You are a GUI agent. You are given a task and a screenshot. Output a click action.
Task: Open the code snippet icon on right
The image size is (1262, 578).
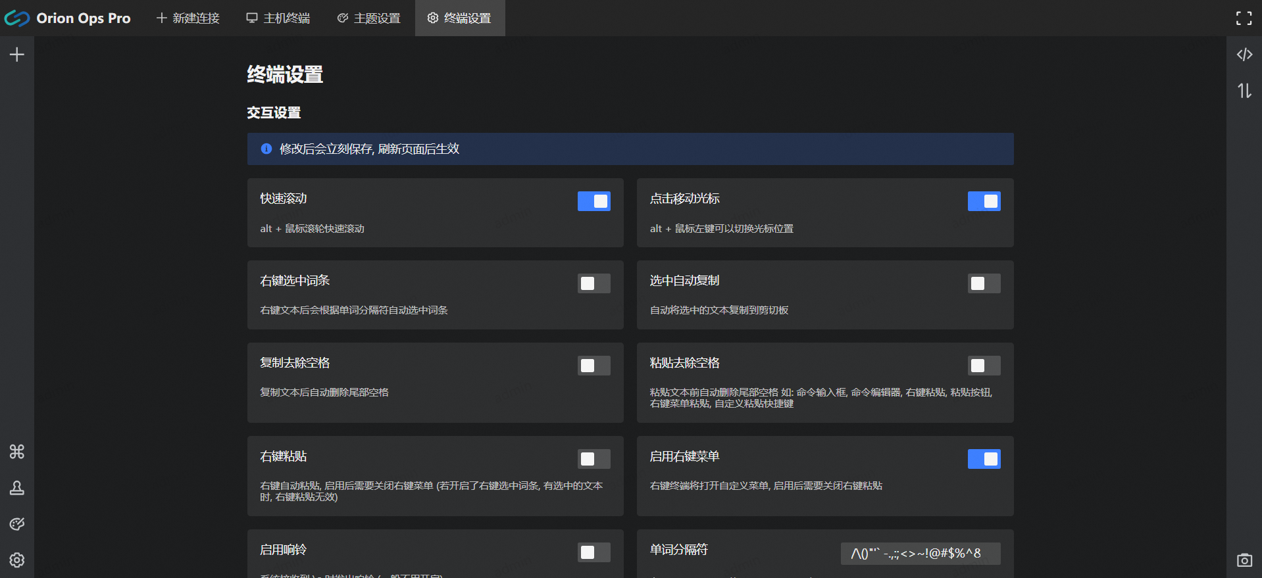pyautogui.click(x=1244, y=55)
